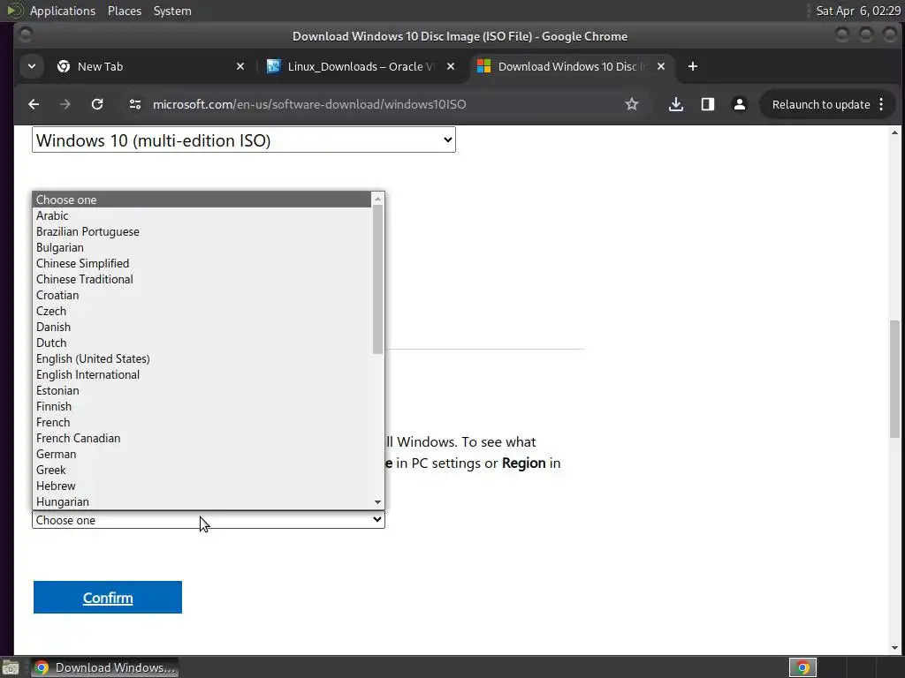Switch to the New Tab tab

151,66
